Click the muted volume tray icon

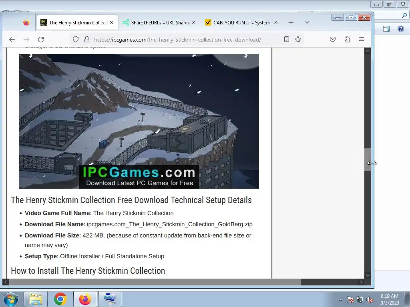pos(370,299)
